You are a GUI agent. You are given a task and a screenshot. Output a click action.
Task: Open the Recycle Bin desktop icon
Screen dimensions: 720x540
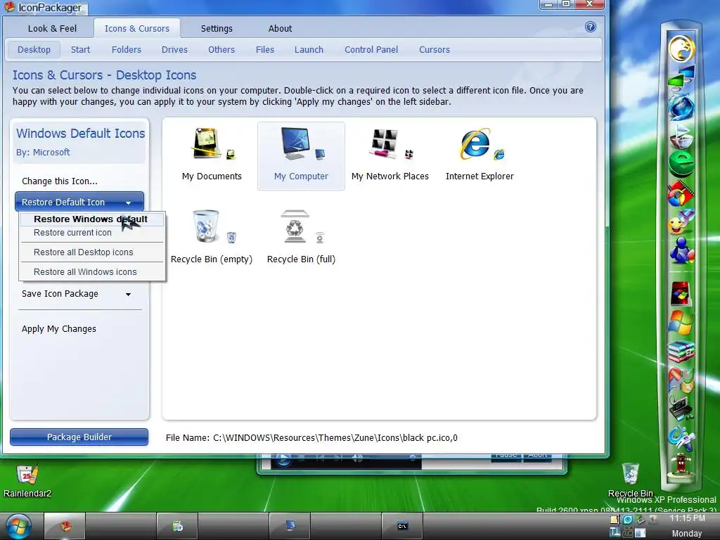[630, 480]
